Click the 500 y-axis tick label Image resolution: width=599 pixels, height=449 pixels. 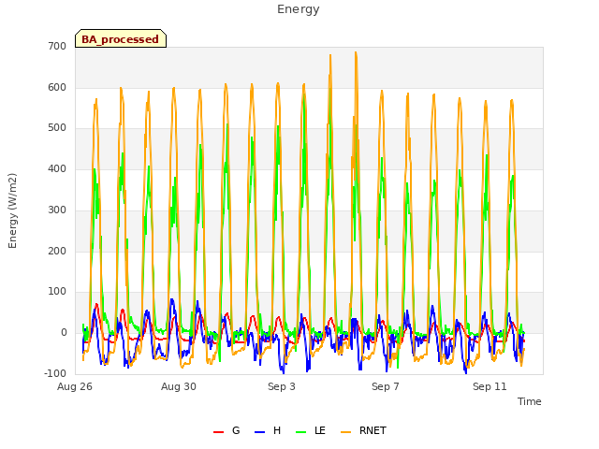57,128
